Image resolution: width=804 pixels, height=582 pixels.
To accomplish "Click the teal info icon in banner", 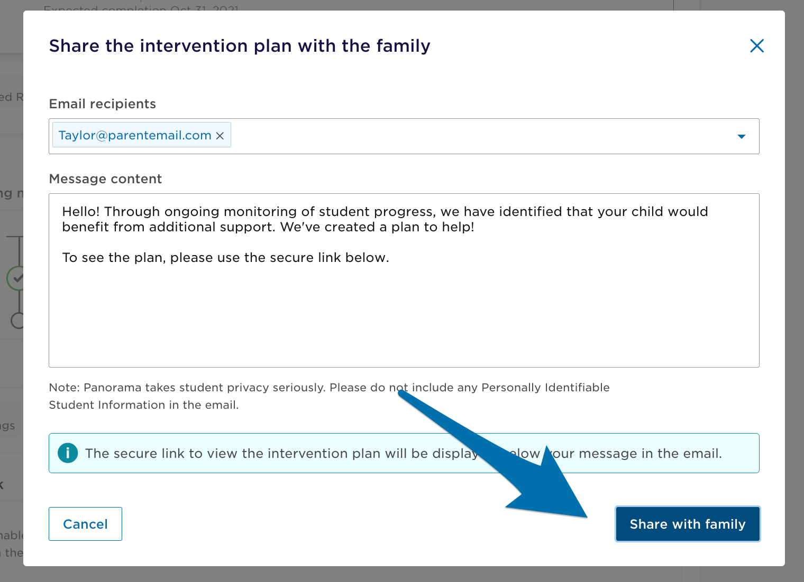I will tap(68, 453).
